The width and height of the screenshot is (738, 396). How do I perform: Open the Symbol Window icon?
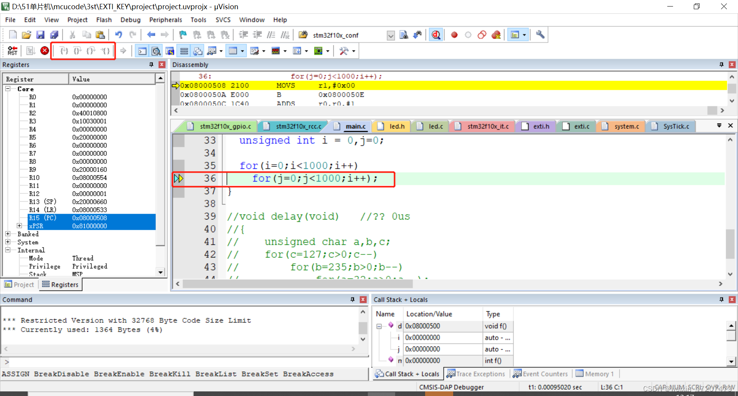[x=170, y=50]
